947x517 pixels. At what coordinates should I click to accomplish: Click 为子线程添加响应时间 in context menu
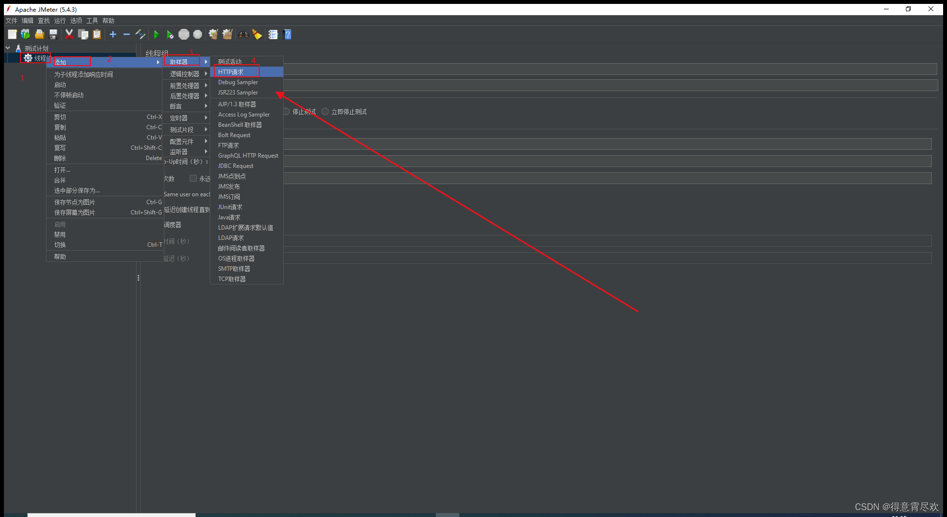[x=105, y=74]
